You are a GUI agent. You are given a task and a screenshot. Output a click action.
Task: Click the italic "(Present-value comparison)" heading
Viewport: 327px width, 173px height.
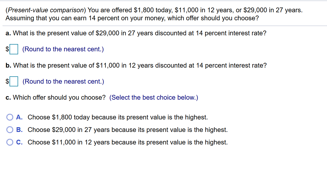point(46,10)
